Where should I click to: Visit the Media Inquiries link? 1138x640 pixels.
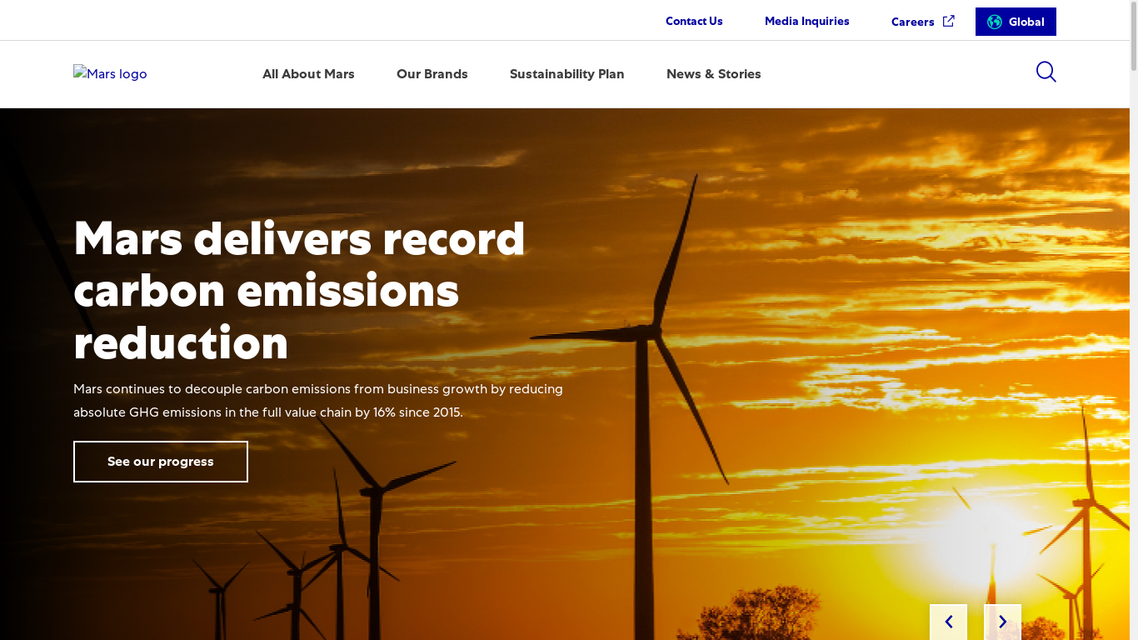(807, 21)
